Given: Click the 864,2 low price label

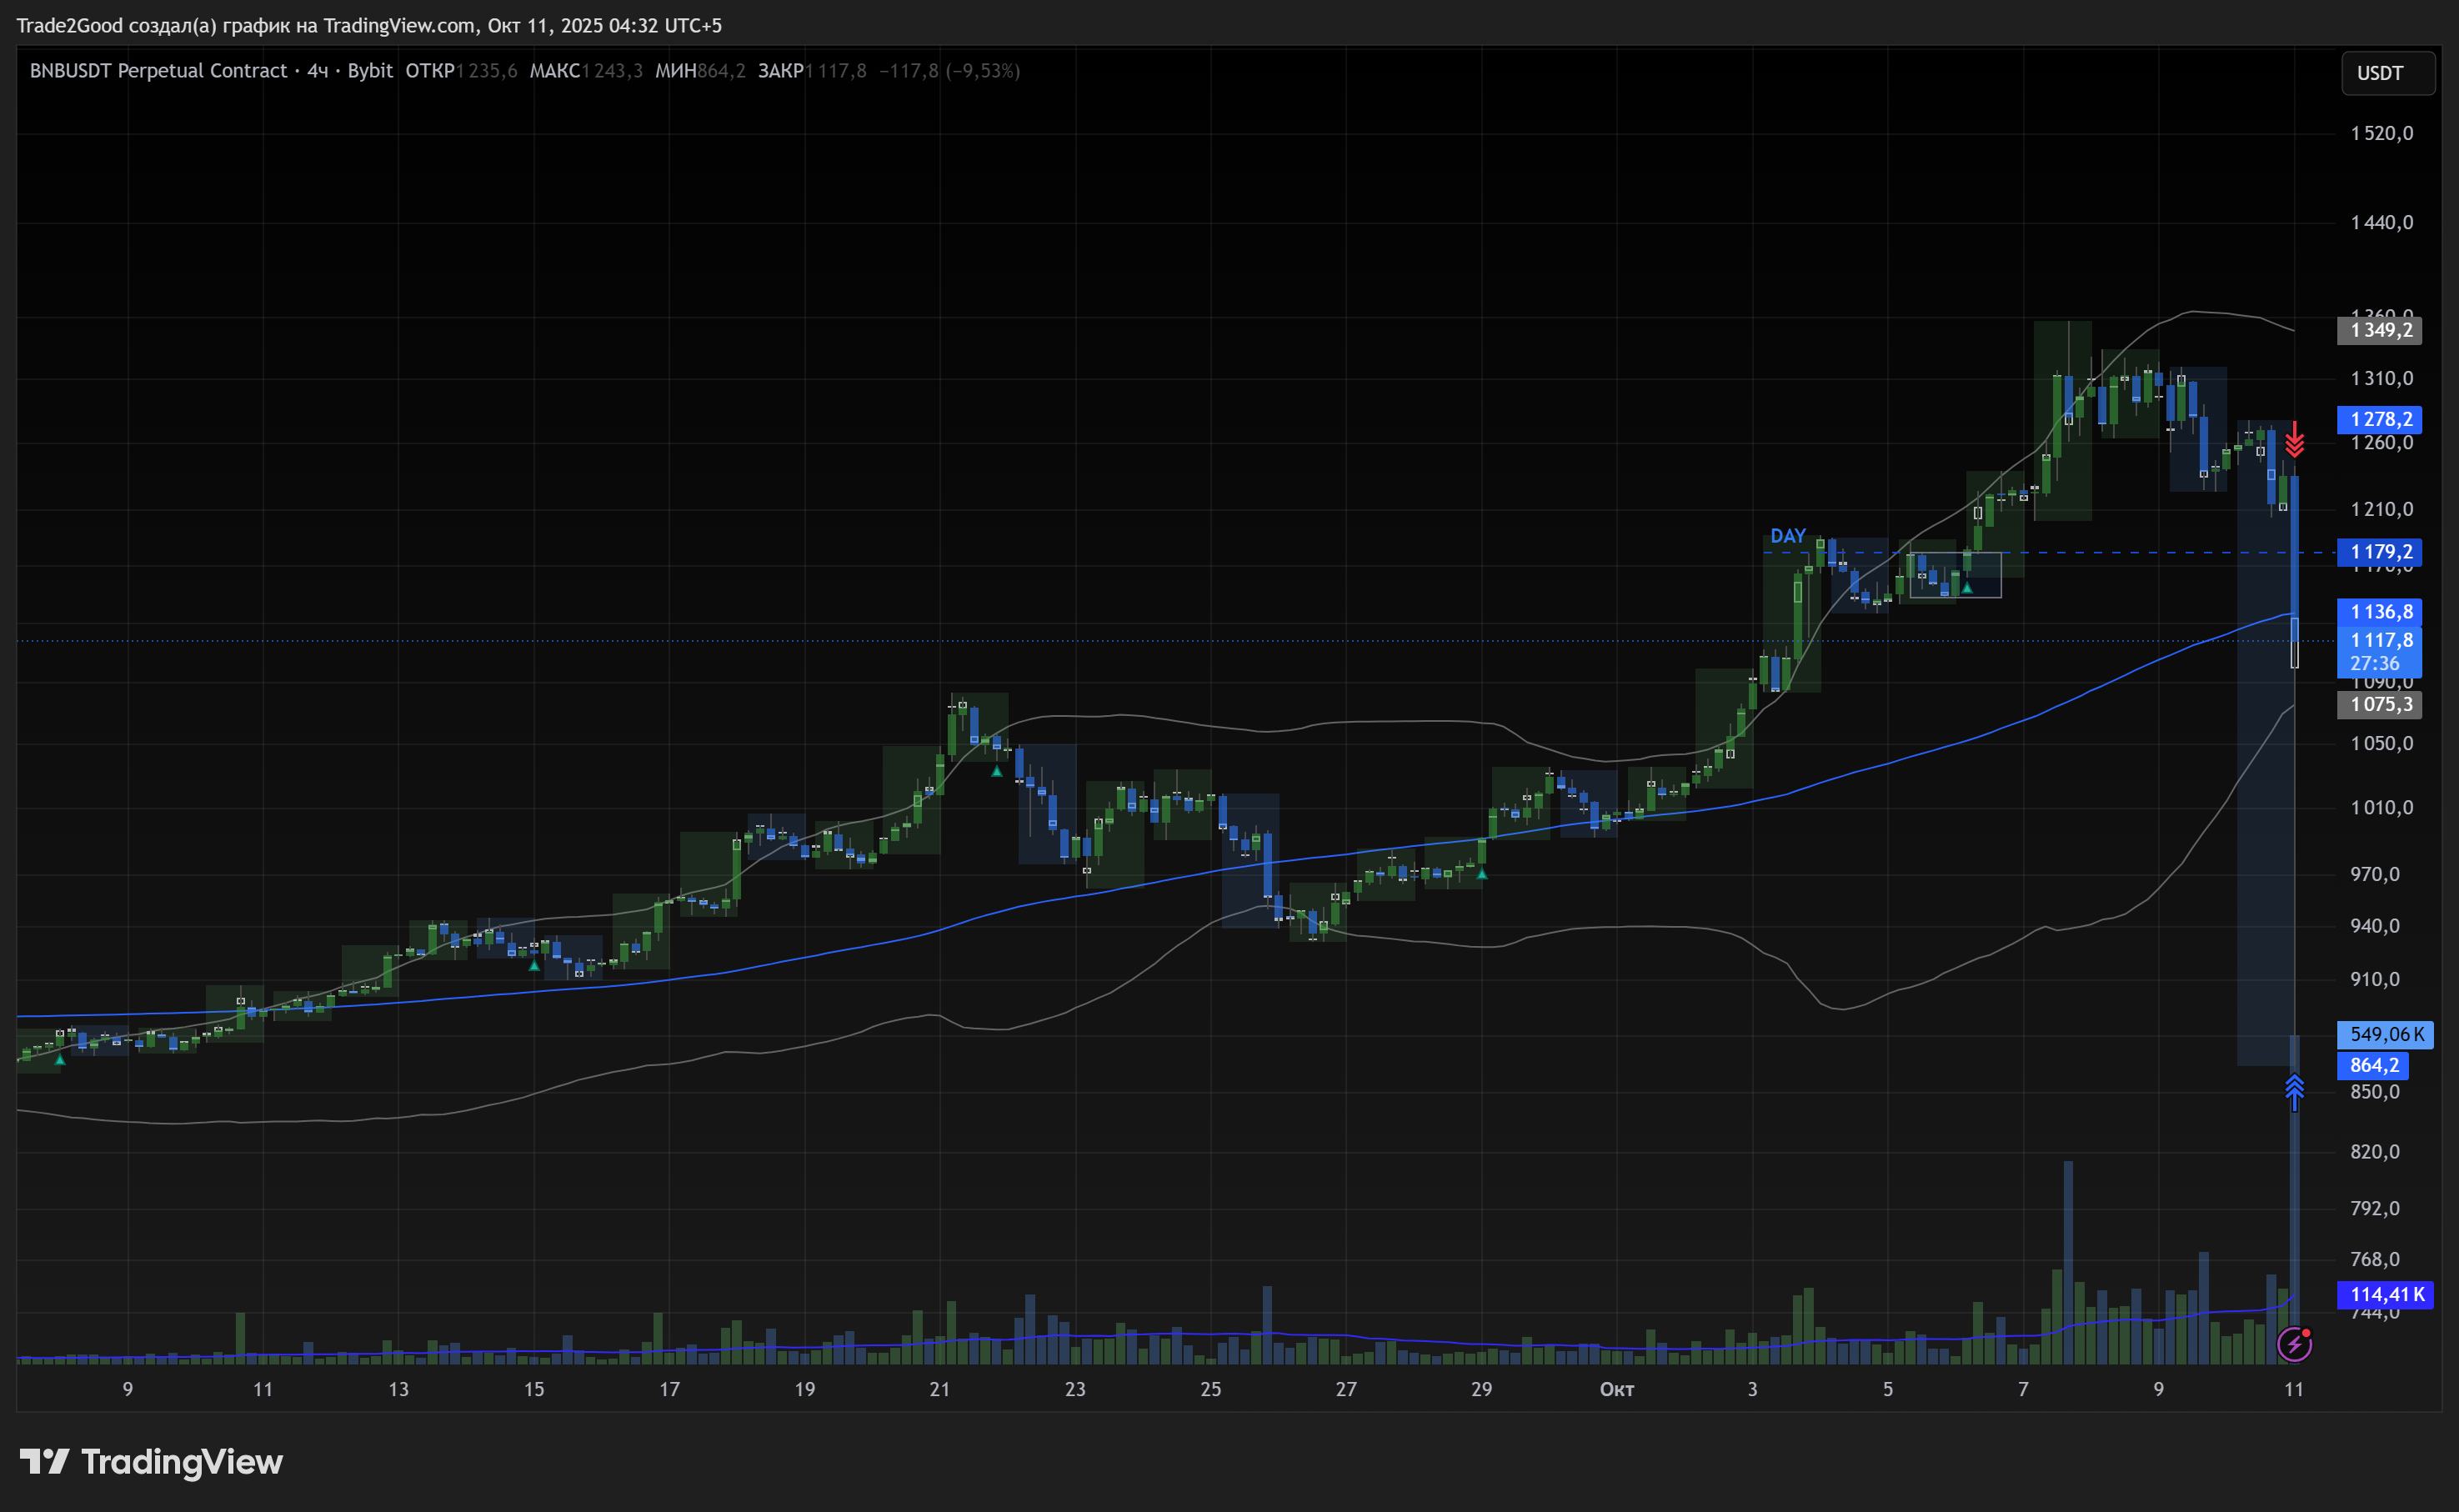Looking at the screenshot, I should pos(2372,1065).
